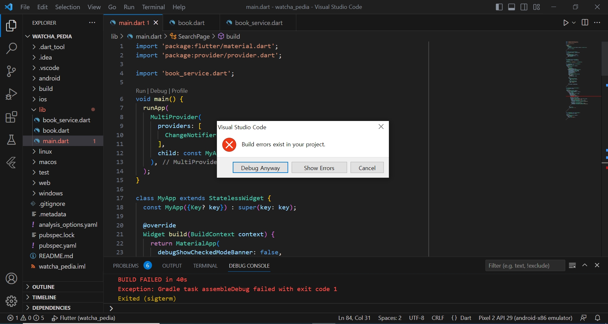Switch to the book_service.dart tab
This screenshot has height=324, width=608.
click(x=258, y=23)
